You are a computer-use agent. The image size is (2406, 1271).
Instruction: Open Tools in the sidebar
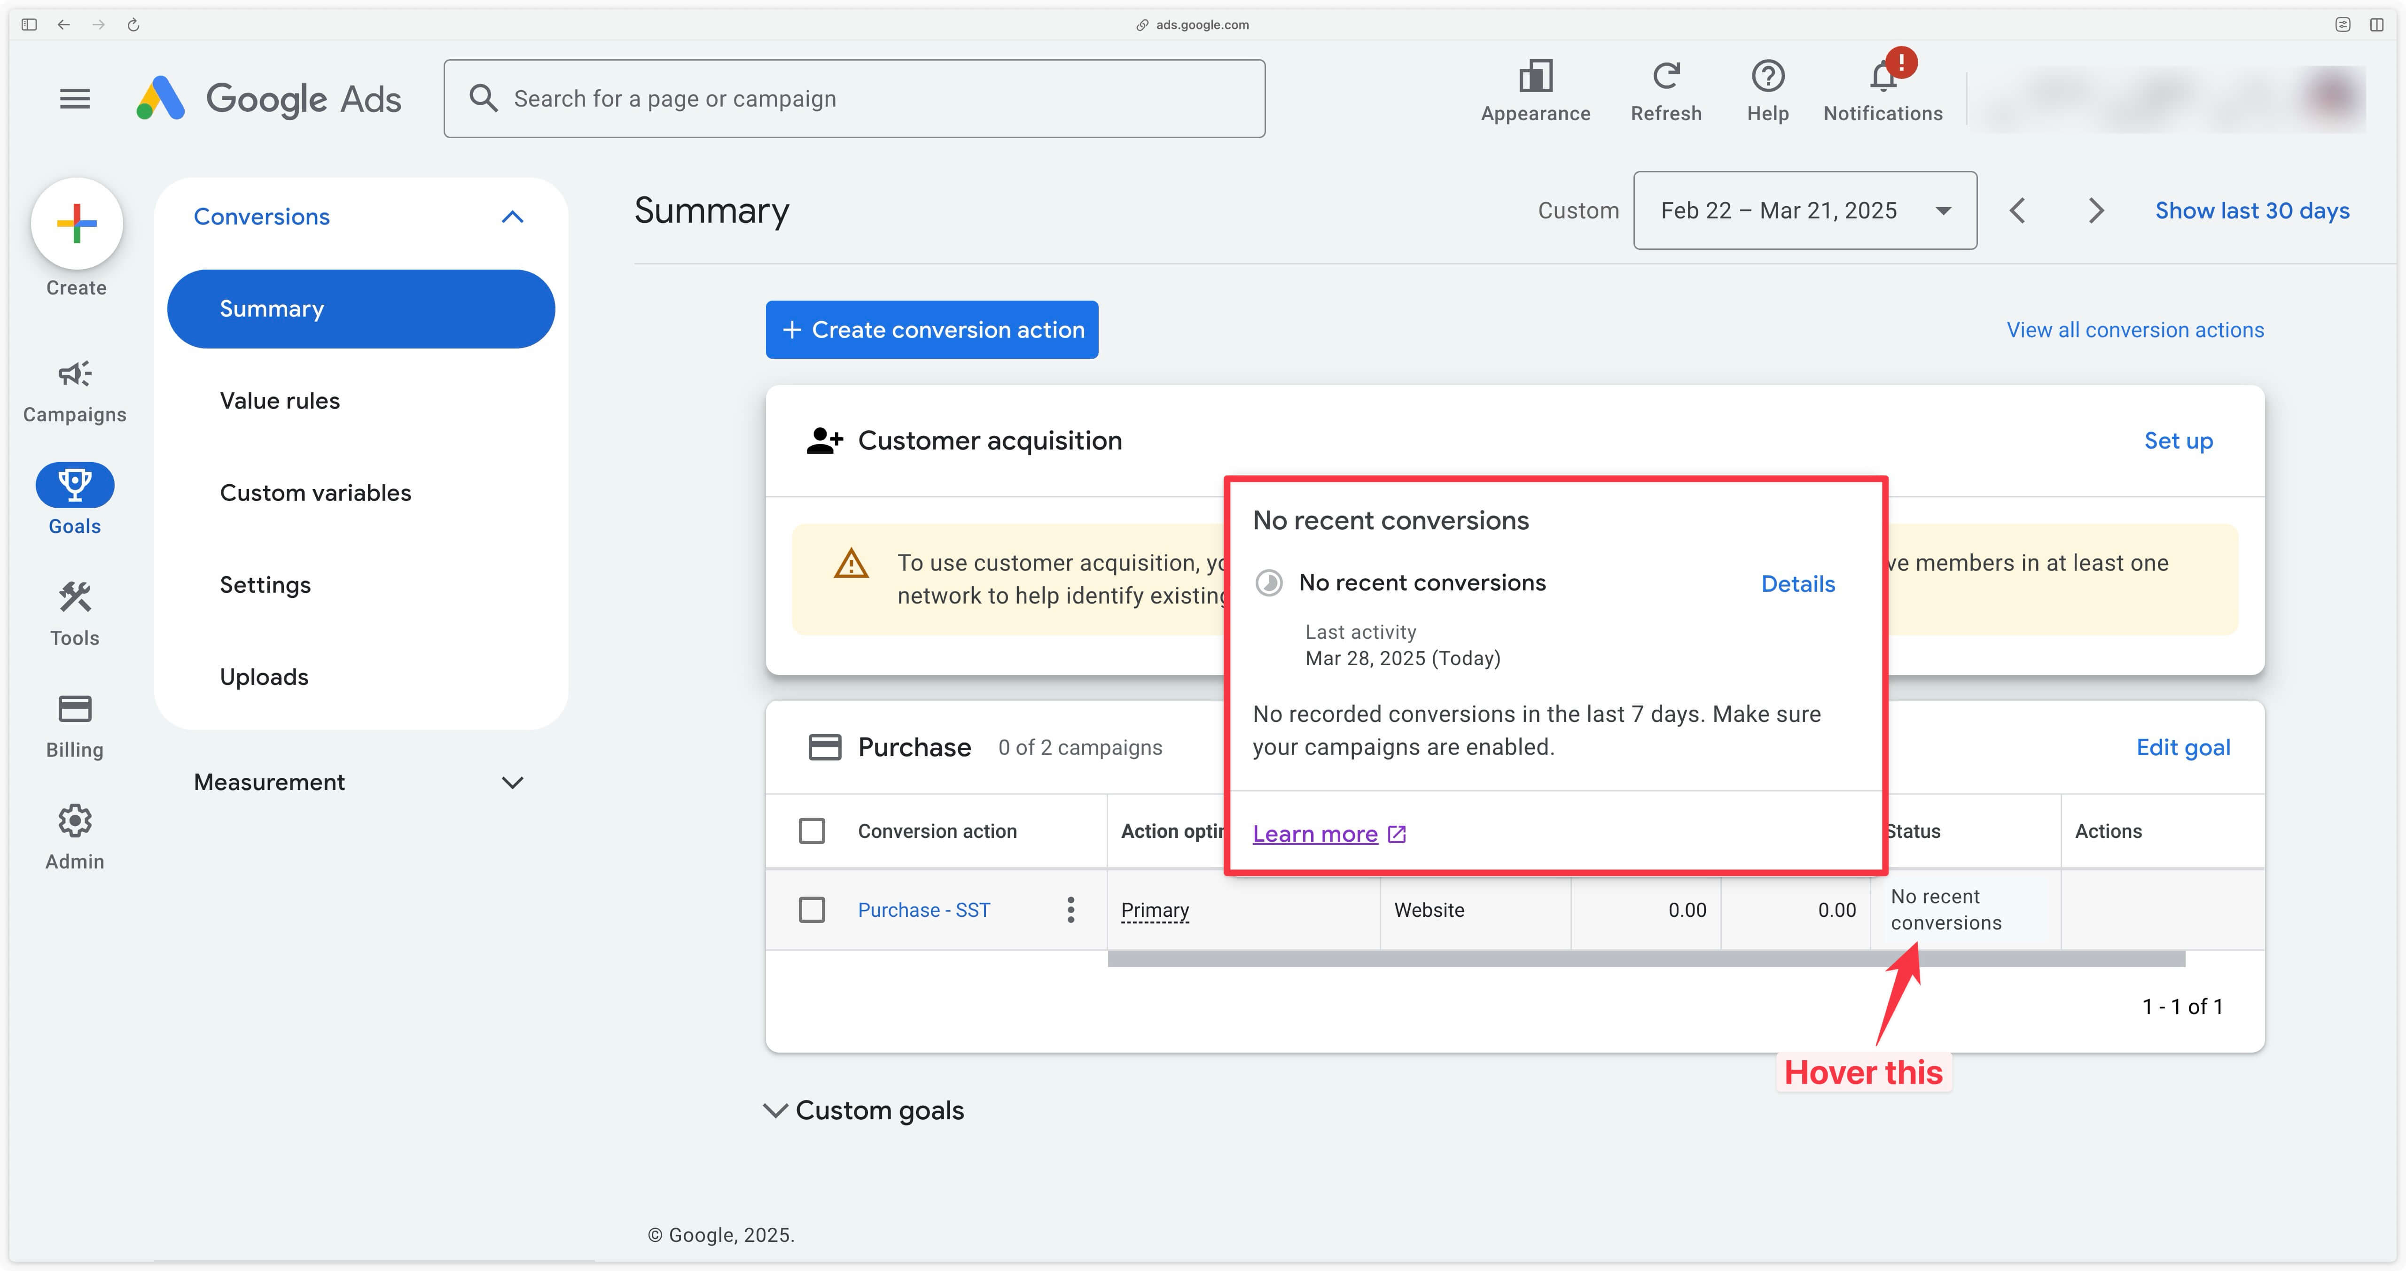75,613
